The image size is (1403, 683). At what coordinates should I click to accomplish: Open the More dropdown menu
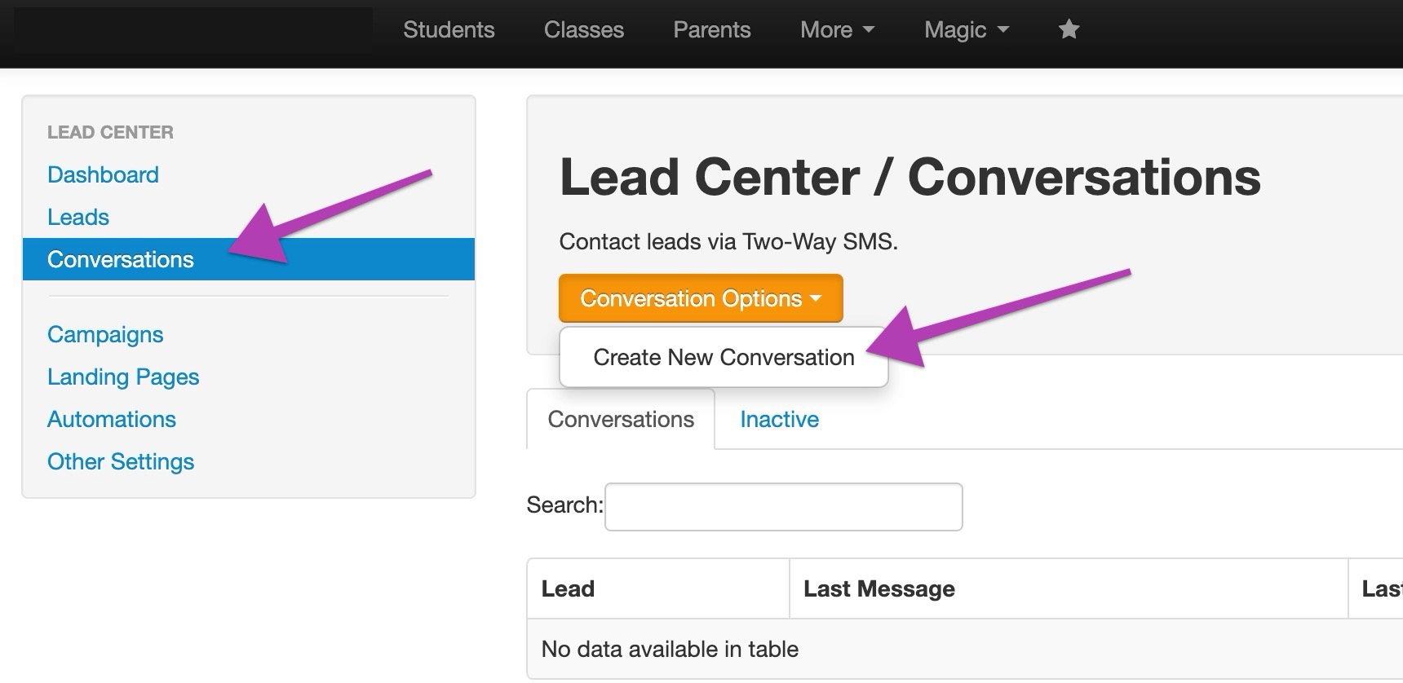click(x=837, y=30)
